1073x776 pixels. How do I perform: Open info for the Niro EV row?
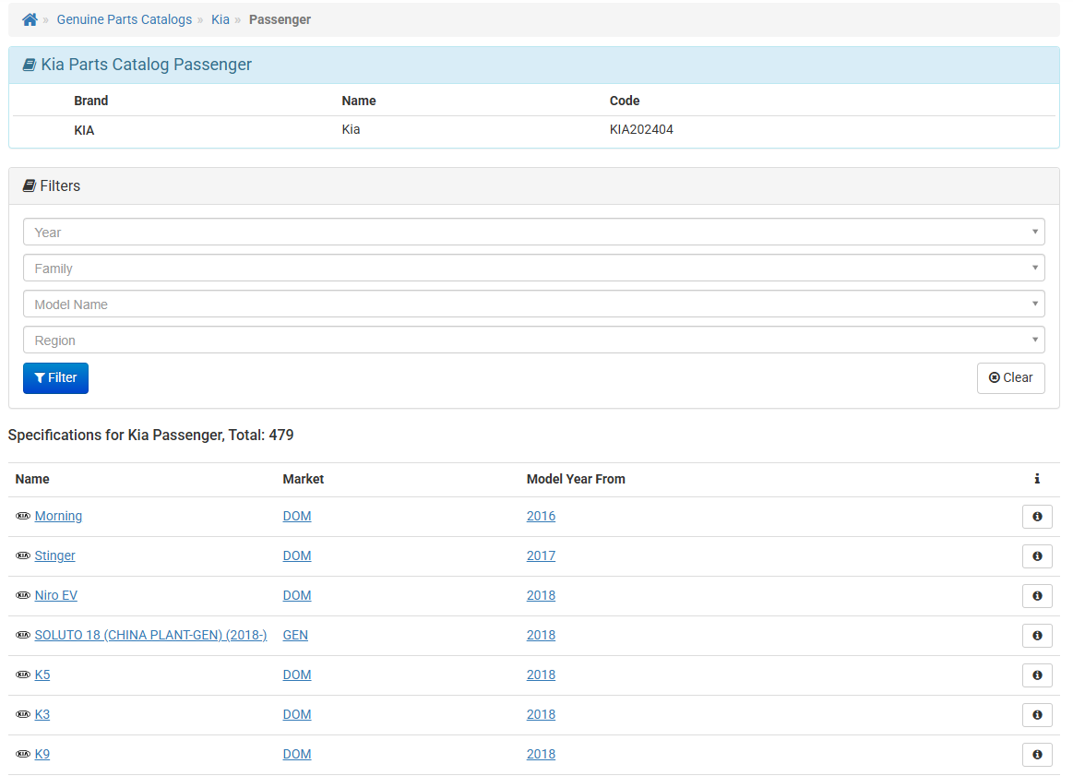(x=1037, y=596)
